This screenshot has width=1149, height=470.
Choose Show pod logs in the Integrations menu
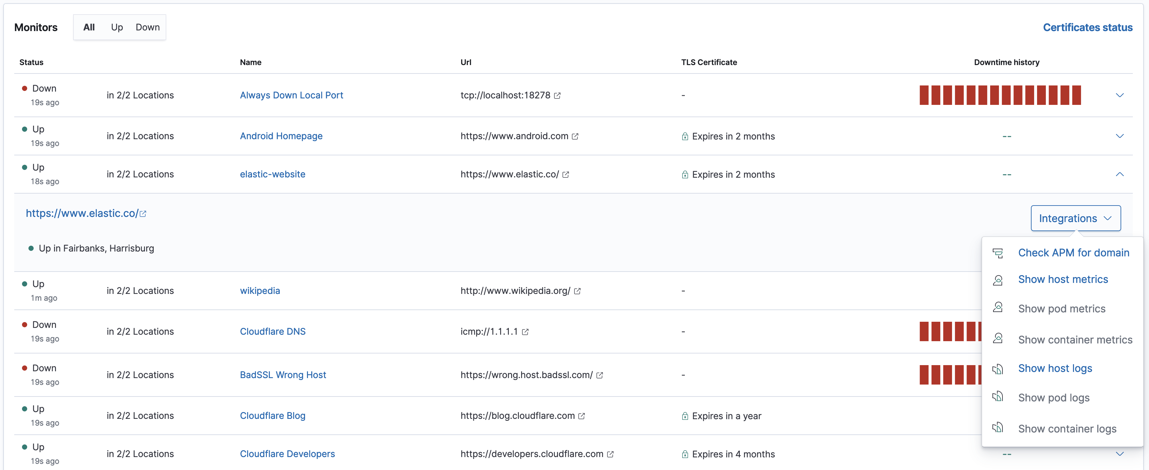(1054, 397)
